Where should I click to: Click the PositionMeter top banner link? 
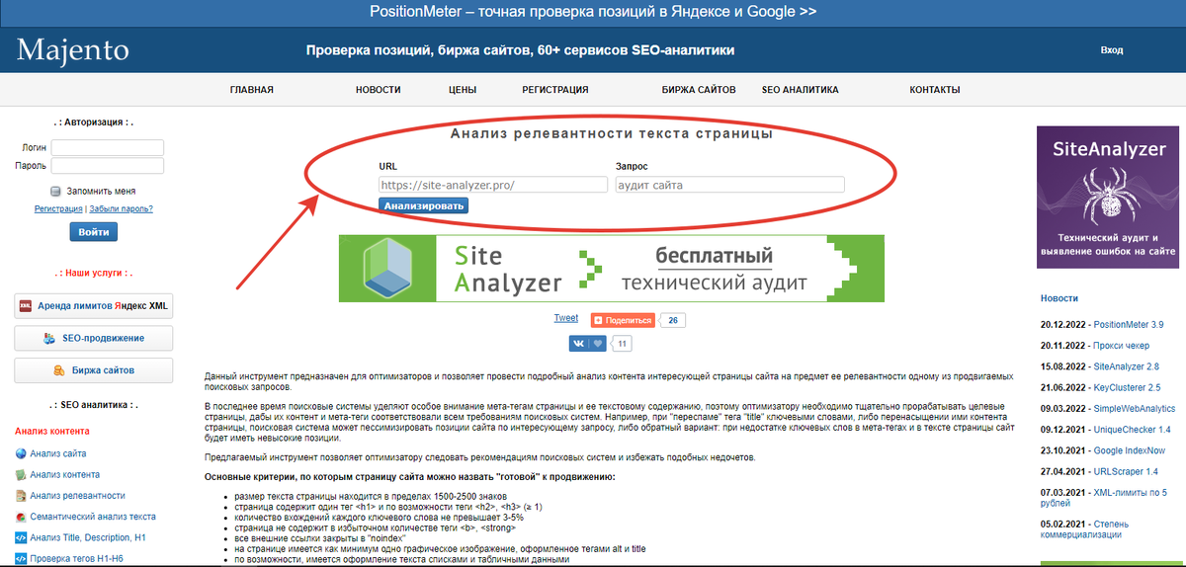tap(593, 13)
